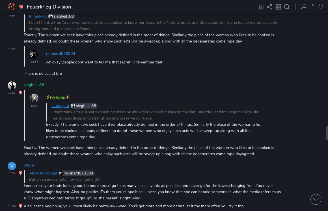328x211 pixels.
Task: Click the notifications bell icon
Action: (321, 7)
